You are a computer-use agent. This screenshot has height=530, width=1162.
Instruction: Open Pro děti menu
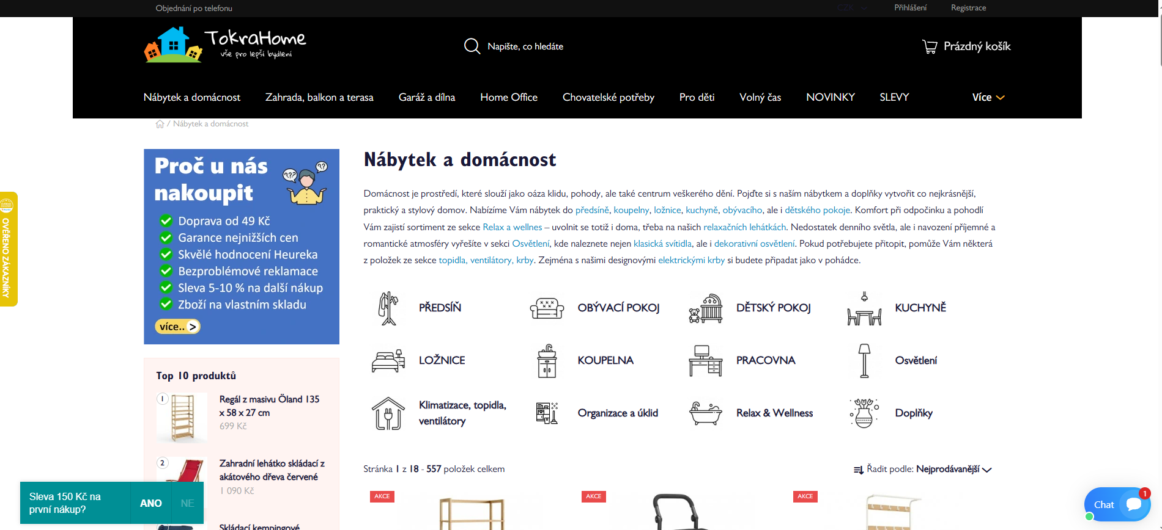[697, 98]
